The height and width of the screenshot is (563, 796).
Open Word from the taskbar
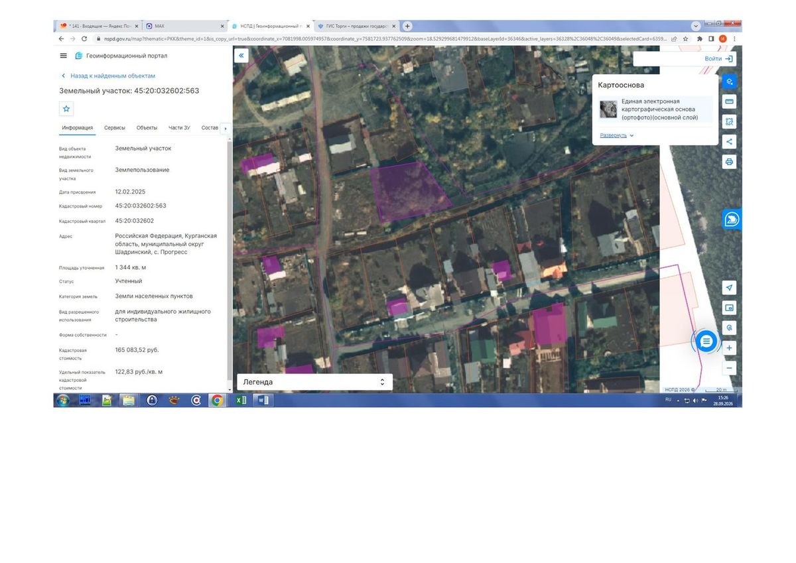coord(263,400)
